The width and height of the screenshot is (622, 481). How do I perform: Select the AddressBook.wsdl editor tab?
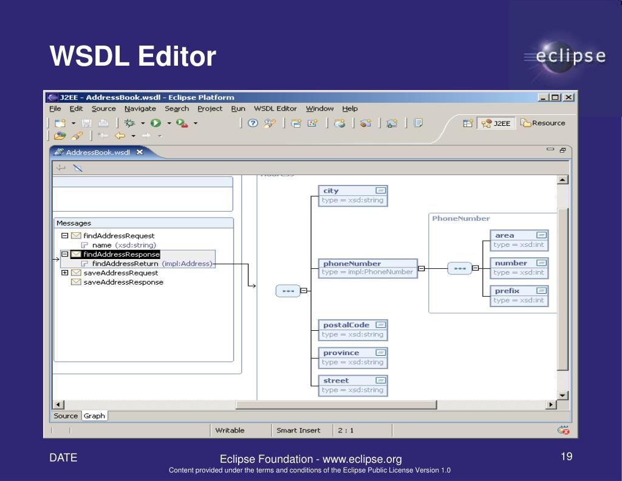pyautogui.click(x=98, y=152)
